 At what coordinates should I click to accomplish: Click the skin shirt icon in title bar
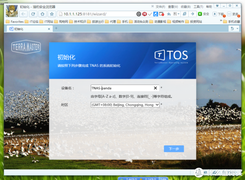click(x=217, y=6)
